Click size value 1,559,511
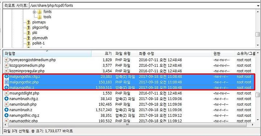 104,88
